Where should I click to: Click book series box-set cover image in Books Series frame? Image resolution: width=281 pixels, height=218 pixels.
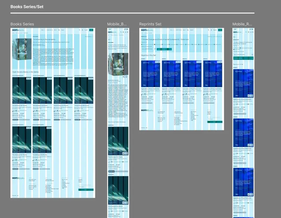[x=22, y=49]
